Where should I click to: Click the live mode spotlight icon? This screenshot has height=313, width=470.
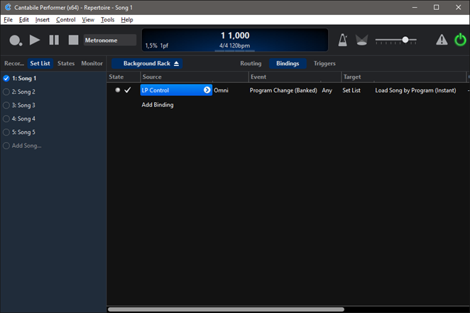[361, 40]
